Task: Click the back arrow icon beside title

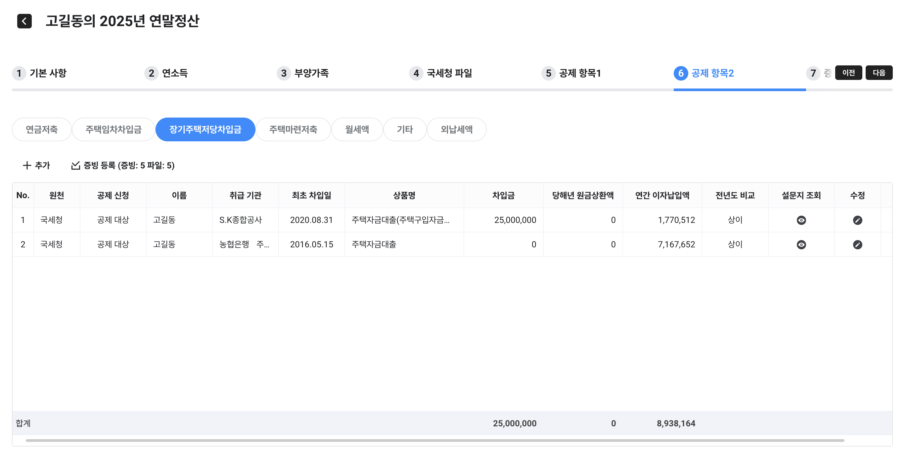Action: 24,21
